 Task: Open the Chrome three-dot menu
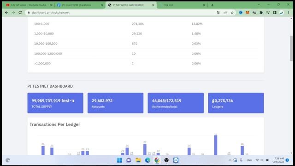coord(289,12)
